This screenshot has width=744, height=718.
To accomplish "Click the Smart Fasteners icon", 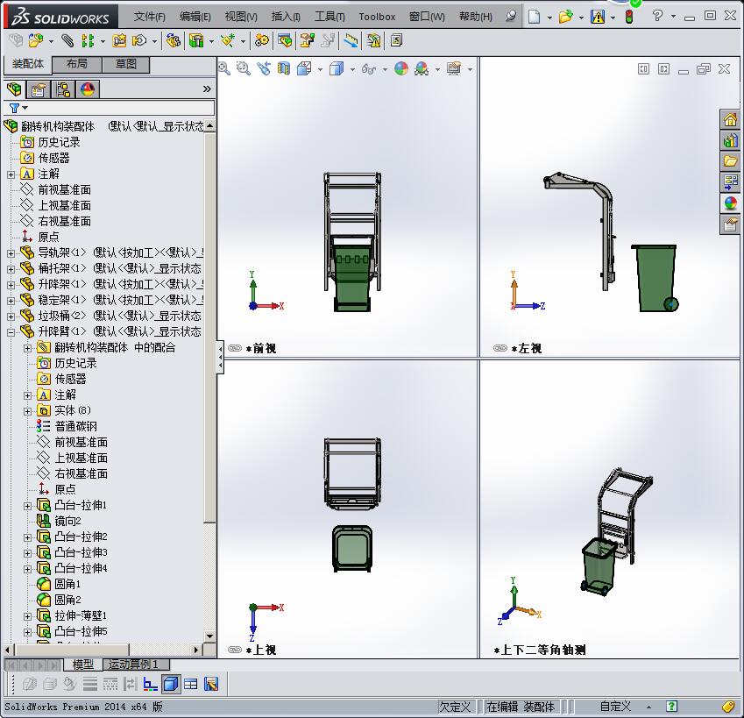I will click(x=119, y=41).
